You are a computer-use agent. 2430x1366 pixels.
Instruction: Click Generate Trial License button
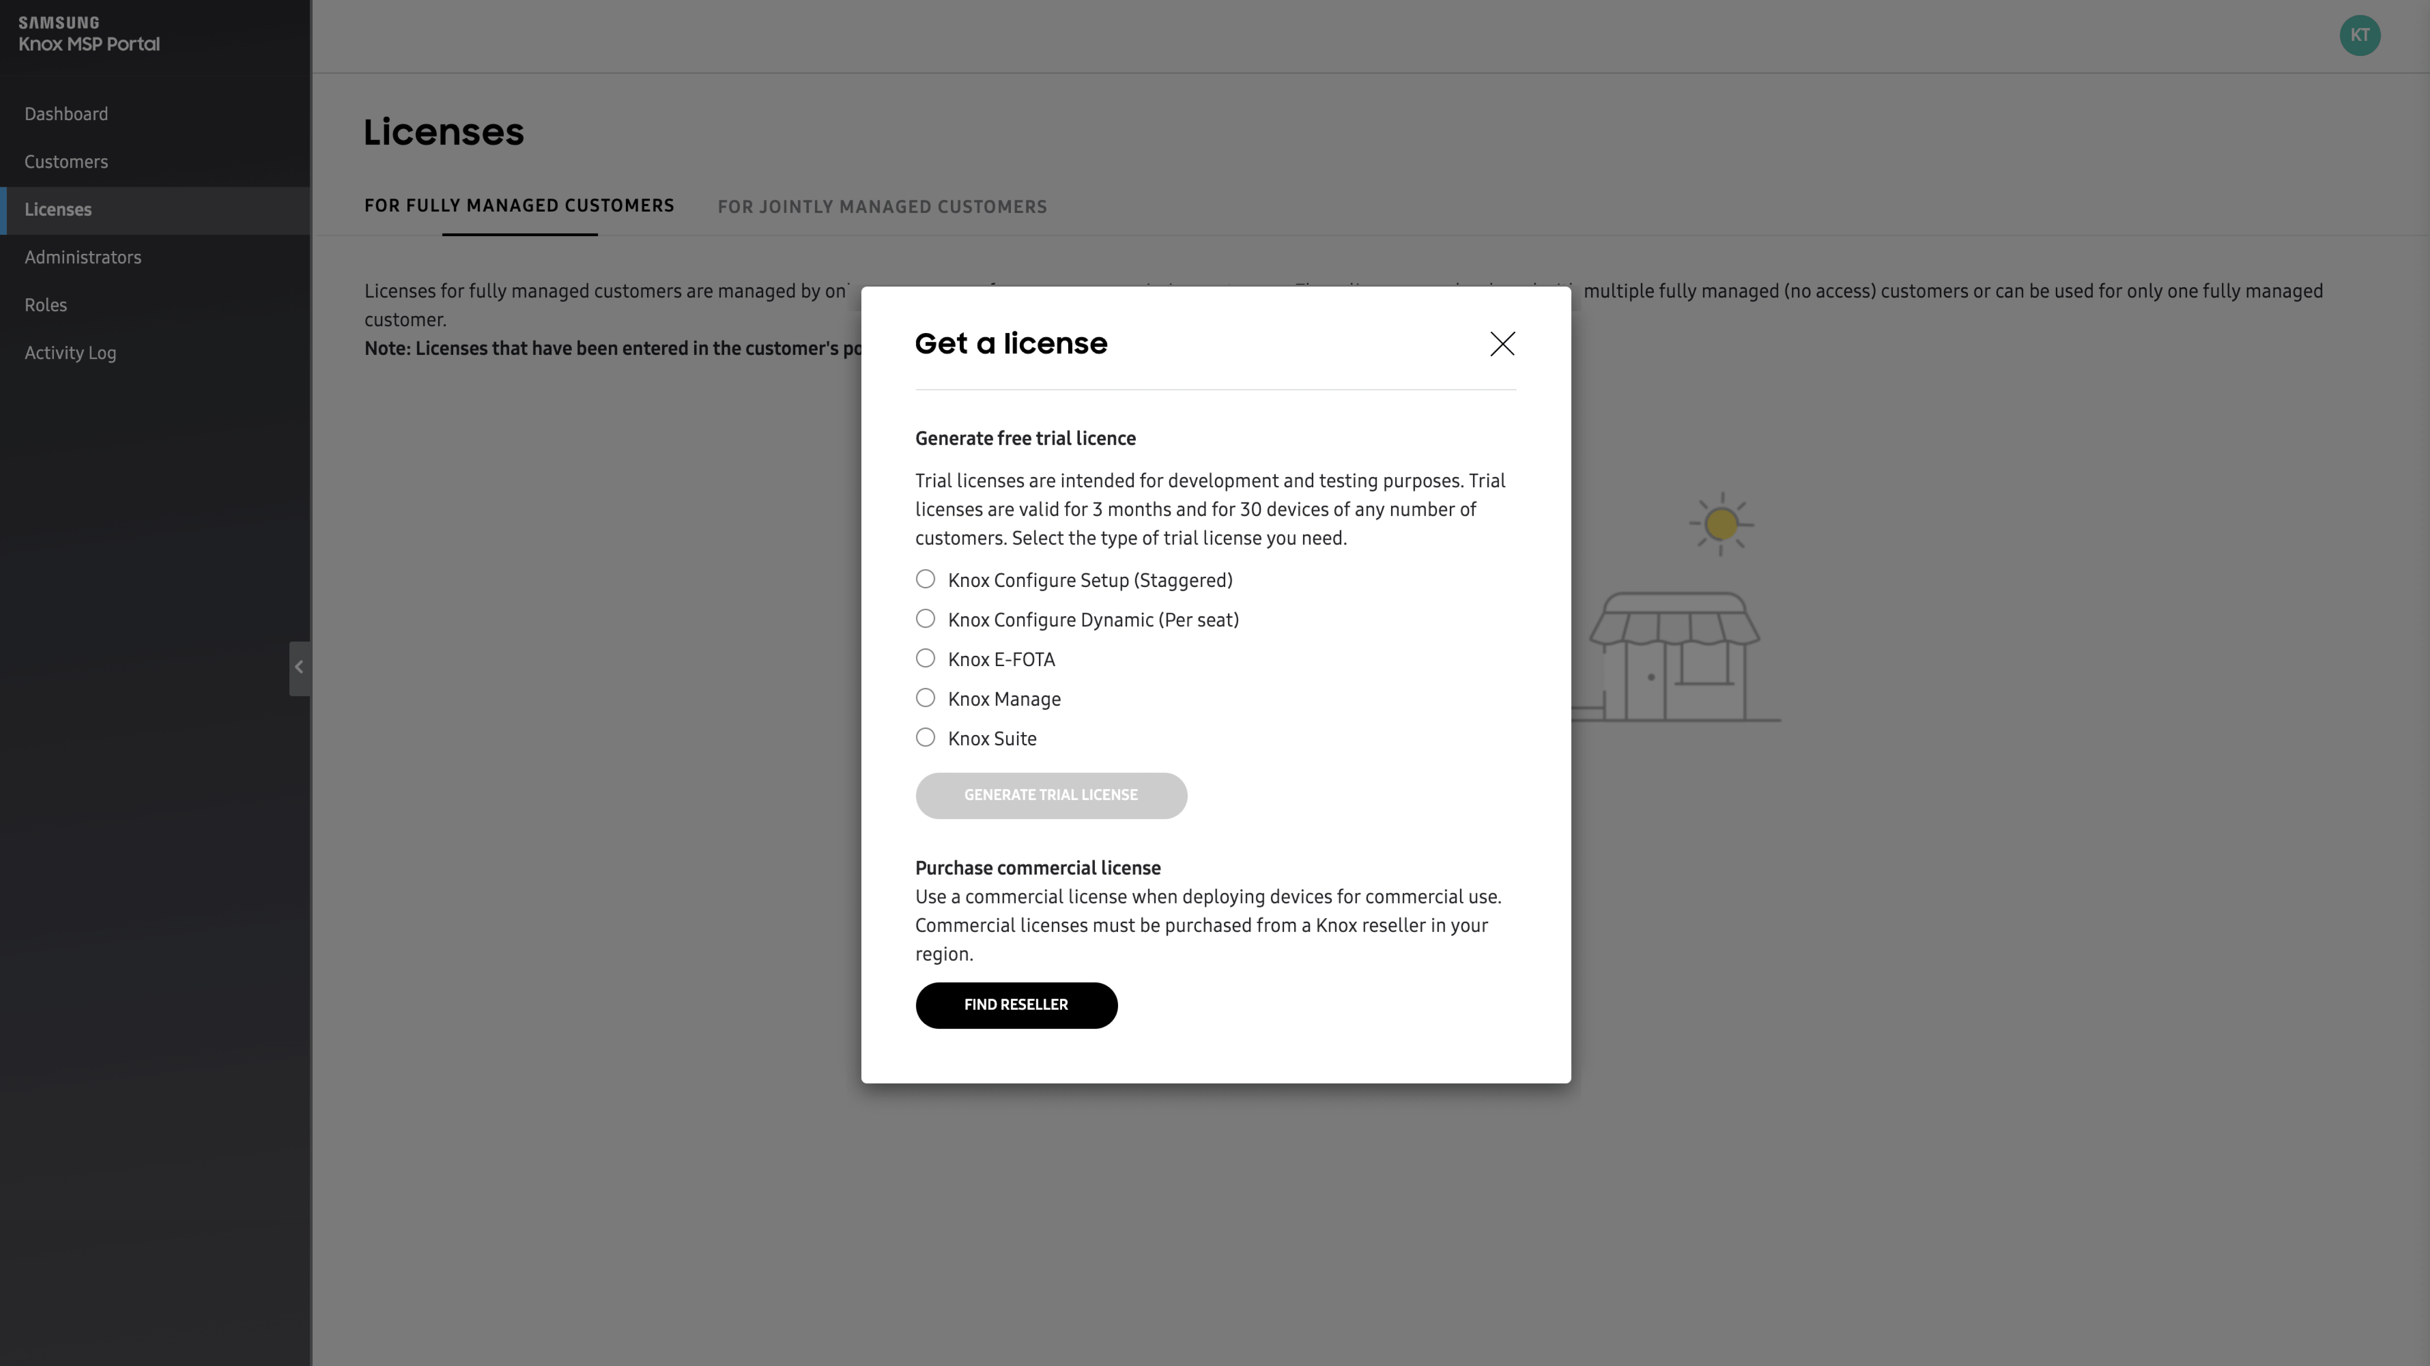click(x=1051, y=795)
